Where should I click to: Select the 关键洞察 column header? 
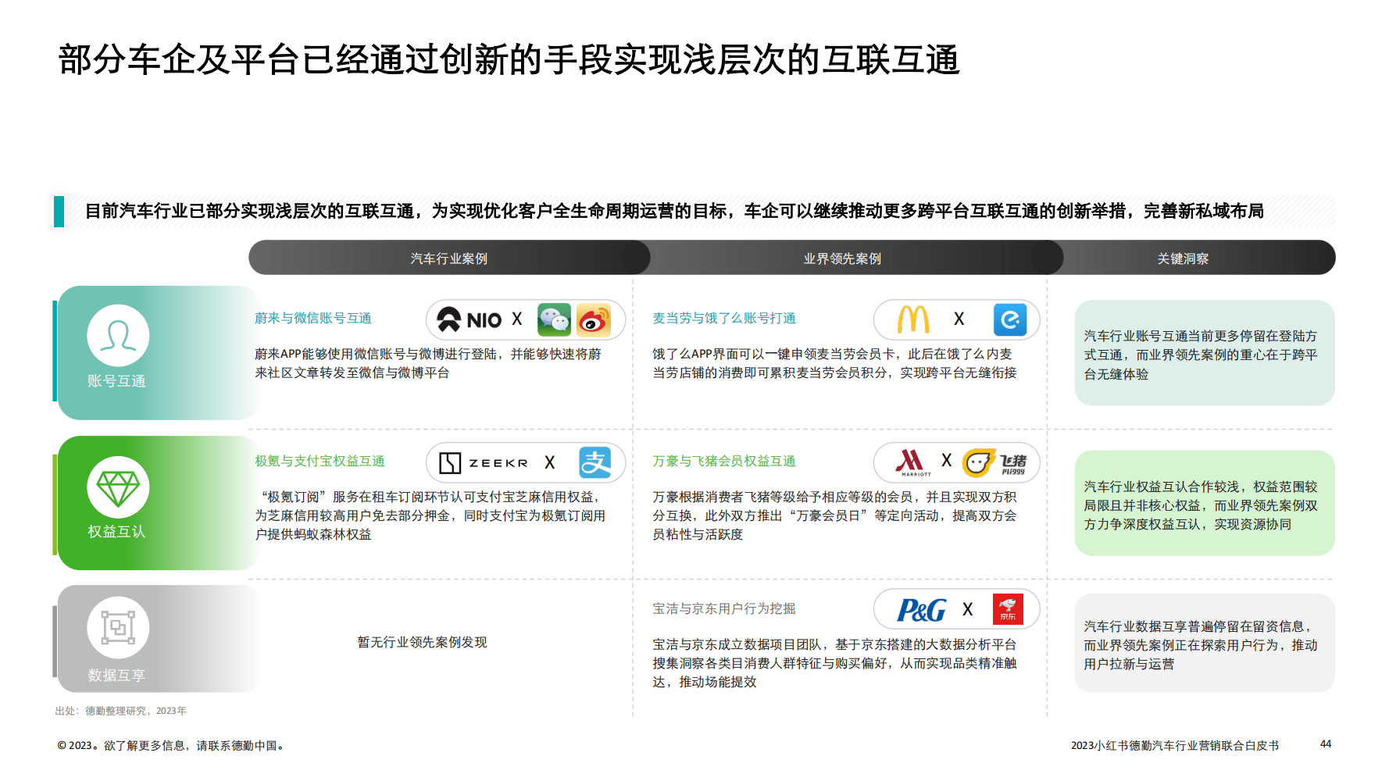pyautogui.click(x=1183, y=258)
